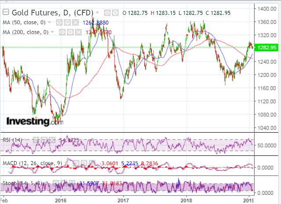Click the MA 200 value in red
Image resolution: width=281 pixels, height=204 pixels.
tap(98, 32)
